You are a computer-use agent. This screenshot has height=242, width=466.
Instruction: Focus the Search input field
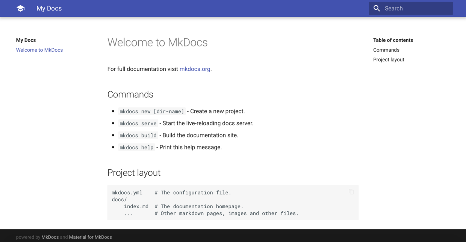pyautogui.click(x=411, y=8)
